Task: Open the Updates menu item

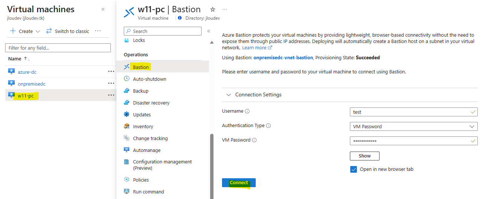Action: click(142, 115)
